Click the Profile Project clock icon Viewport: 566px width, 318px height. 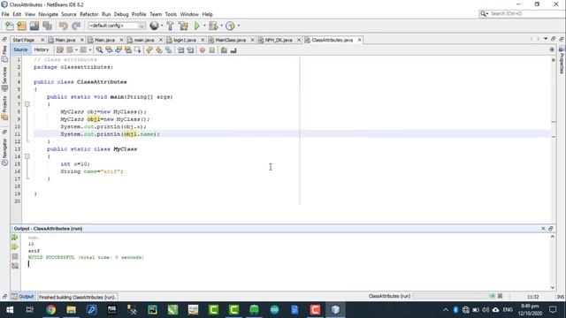(x=230, y=26)
